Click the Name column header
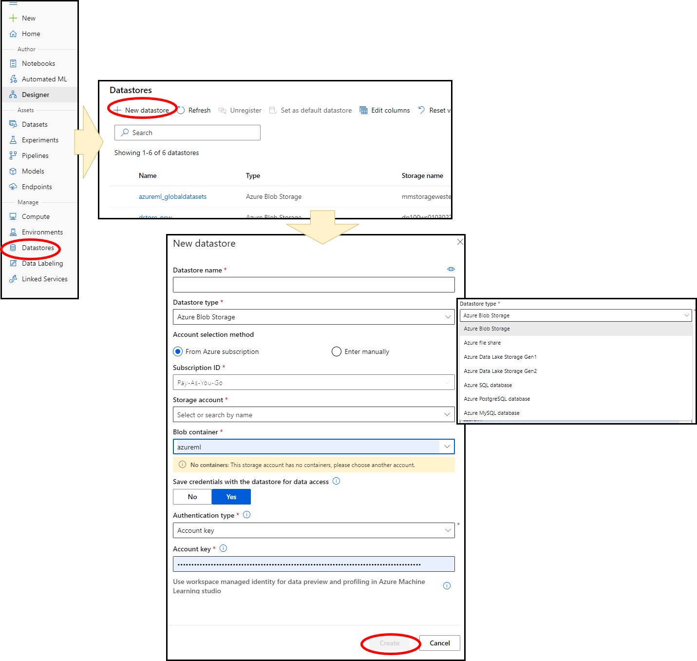697x661 pixels. coord(148,175)
